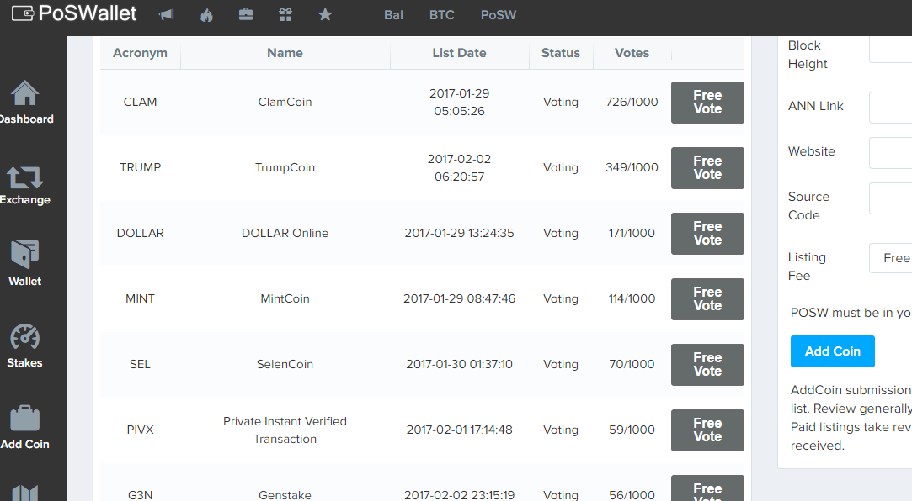Click the TrumpCoin name cell
The width and height of the screenshot is (912, 501).
click(x=285, y=168)
